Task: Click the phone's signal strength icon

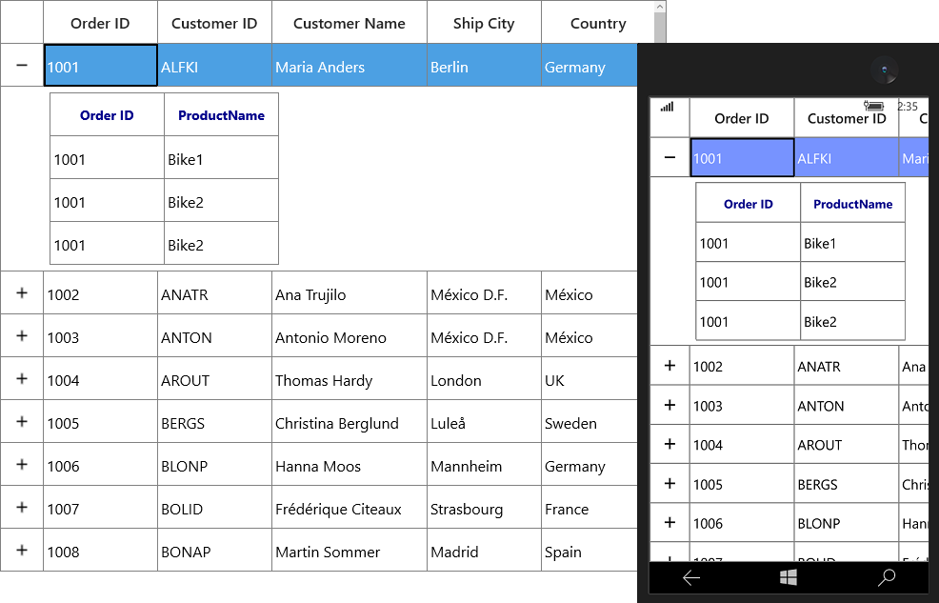Action: point(668,107)
